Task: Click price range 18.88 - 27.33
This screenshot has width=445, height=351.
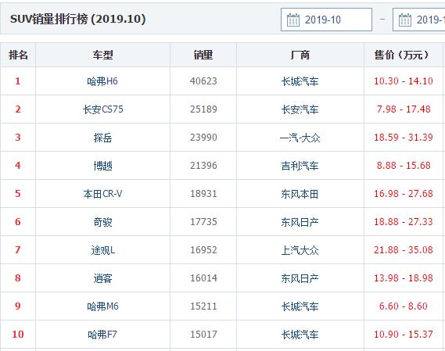Action: point(404,221)
